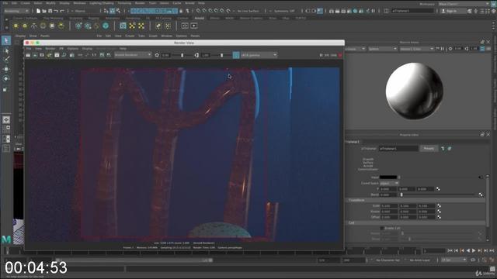Toggle color management icon in Material Viewer
Image resolution: width=497 pixels, height=279 pixels.
click(x=482, y=49)
